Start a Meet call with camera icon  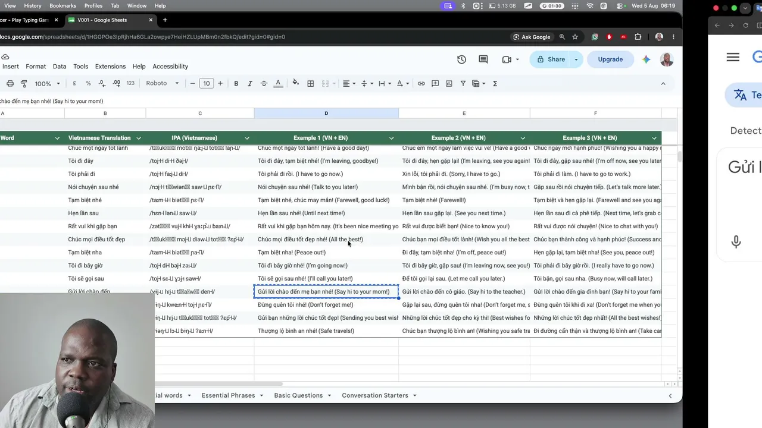[507, 59]
